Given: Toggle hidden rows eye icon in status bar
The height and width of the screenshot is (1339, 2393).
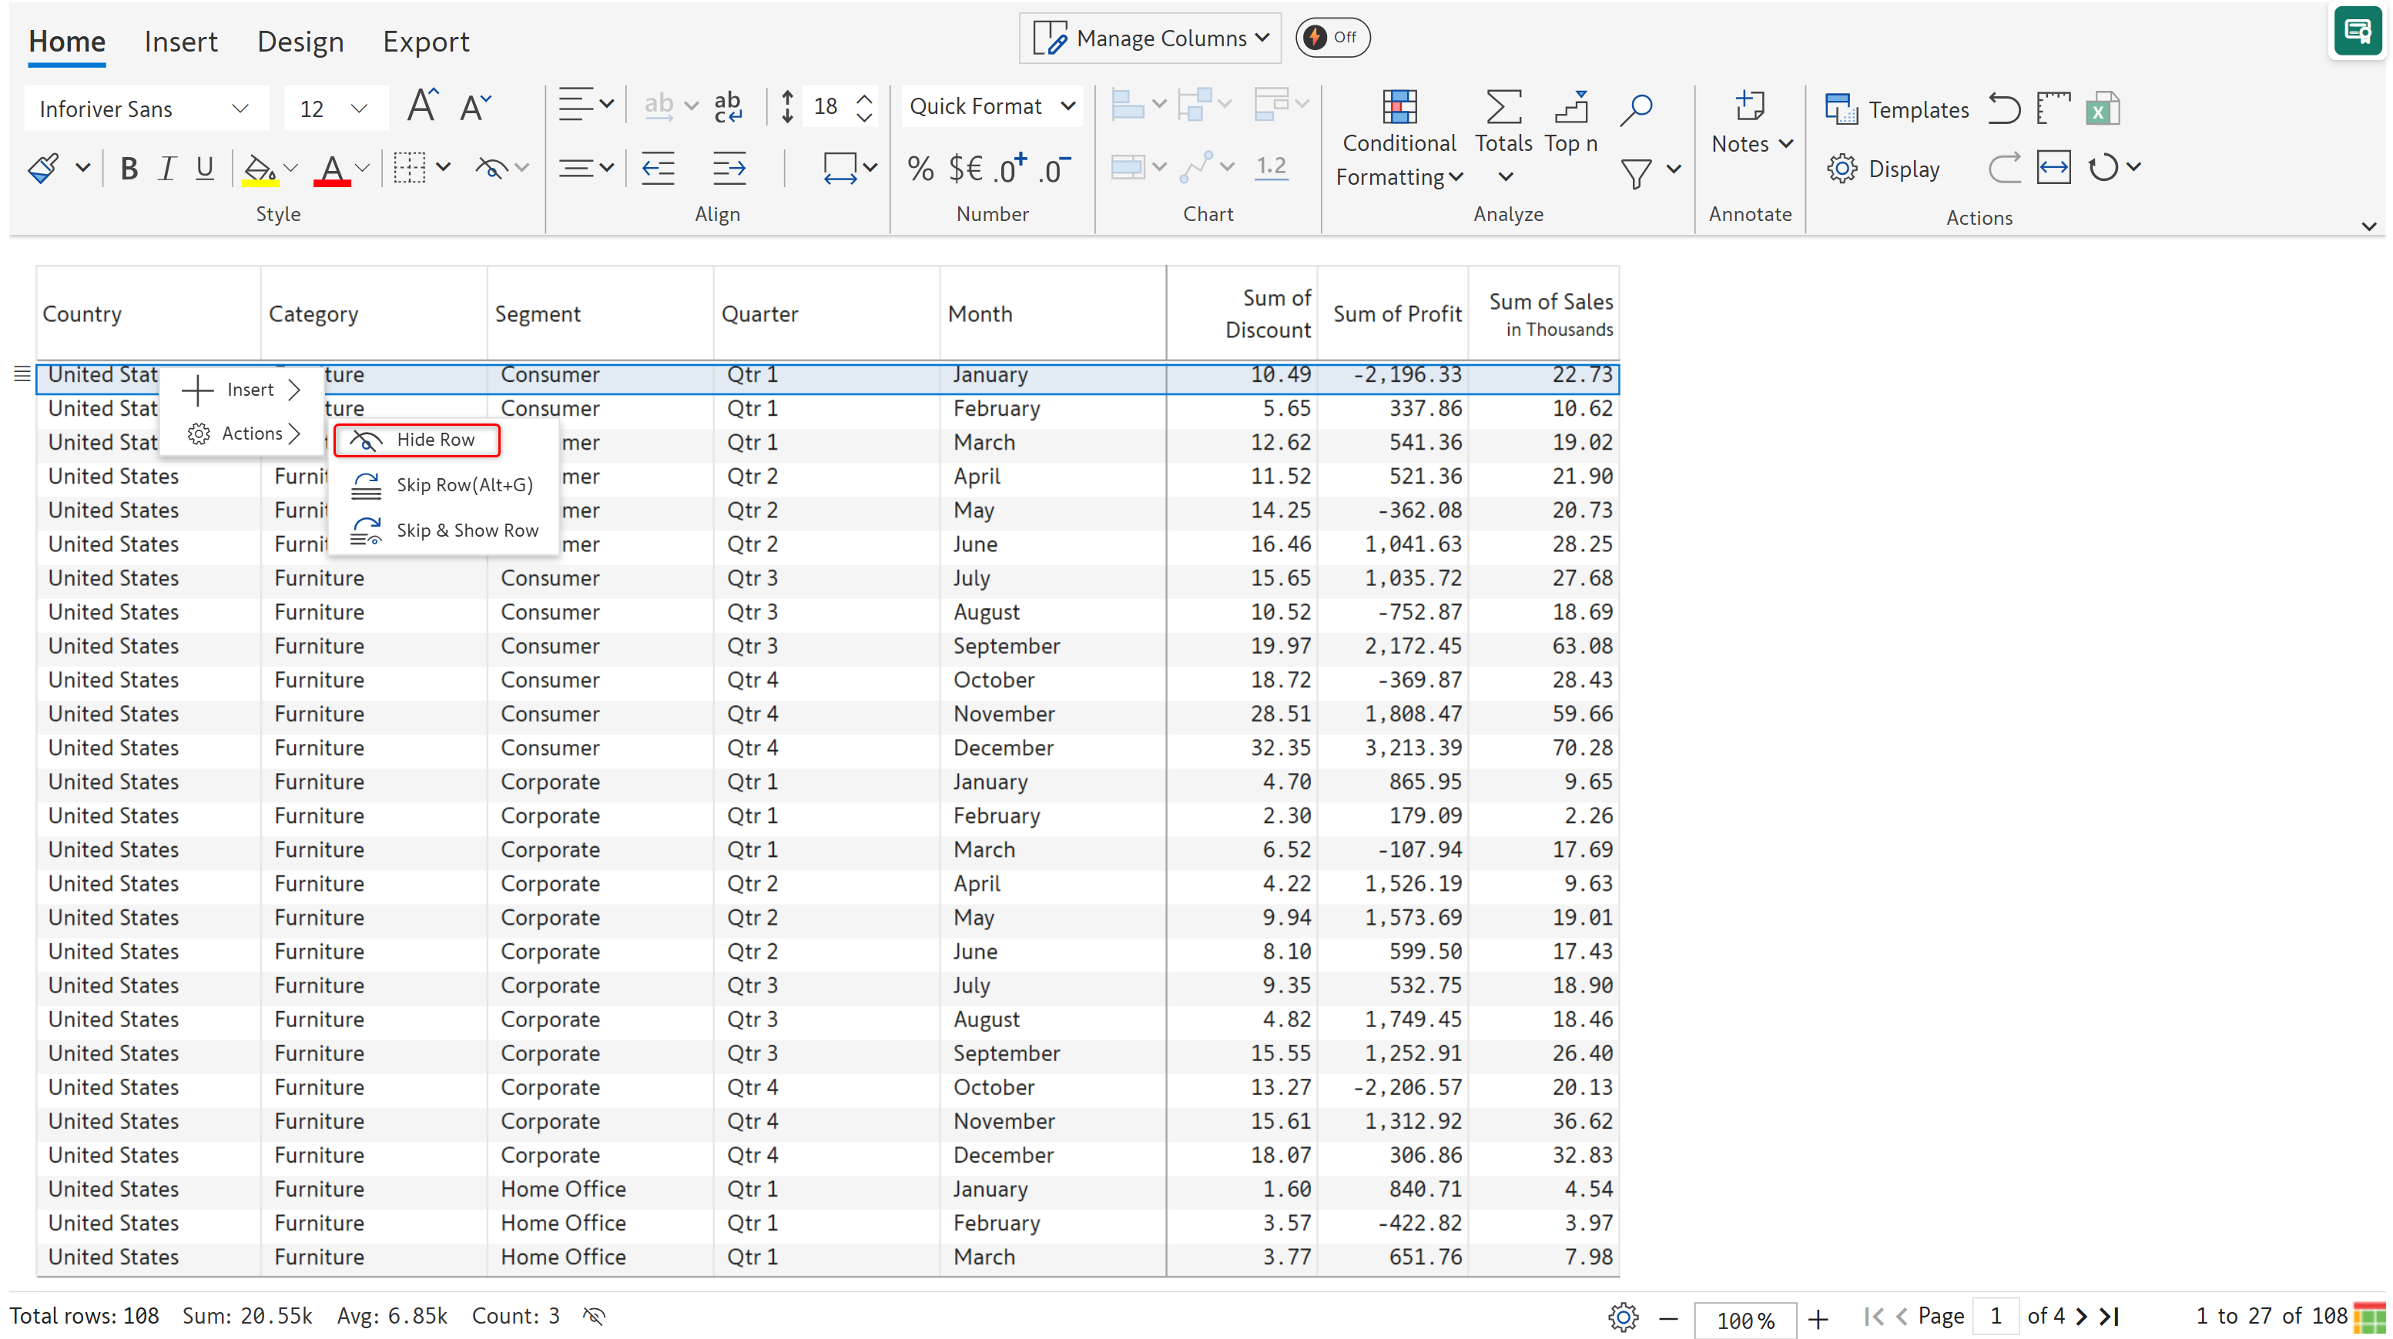Looking at the screenshot, I should click(595, 1316).
